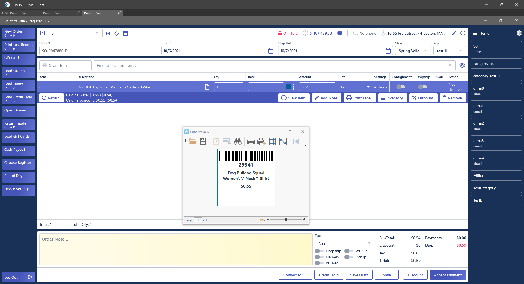
Task: Toggle the Consignment switch for the item
Action: (401, 87)
